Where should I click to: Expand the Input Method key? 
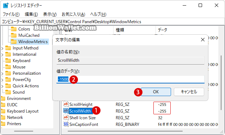point(2,48)
